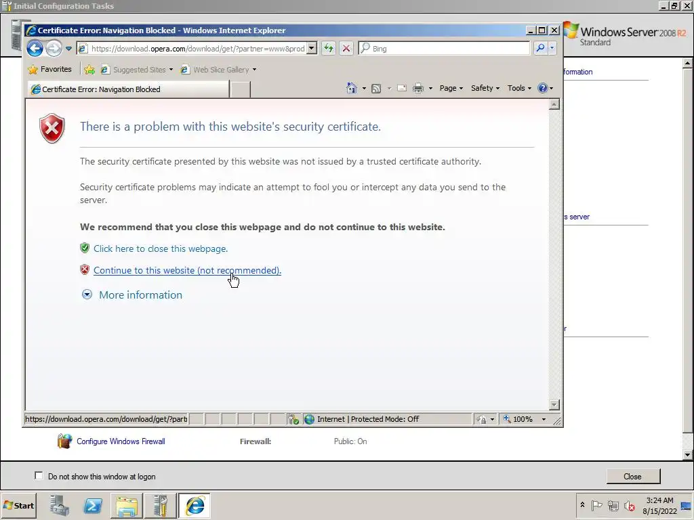Screen dimensions: 694x520
Task: Open the Safety menu
Action: (x=485, y=88)
